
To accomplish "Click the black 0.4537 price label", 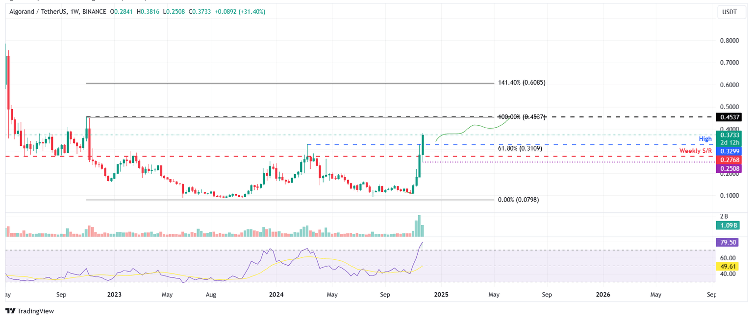I will (x=730, y=117).
